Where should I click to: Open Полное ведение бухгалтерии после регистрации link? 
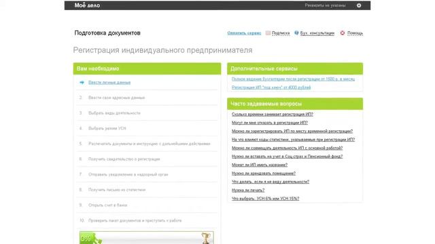(x=293, y=79)
